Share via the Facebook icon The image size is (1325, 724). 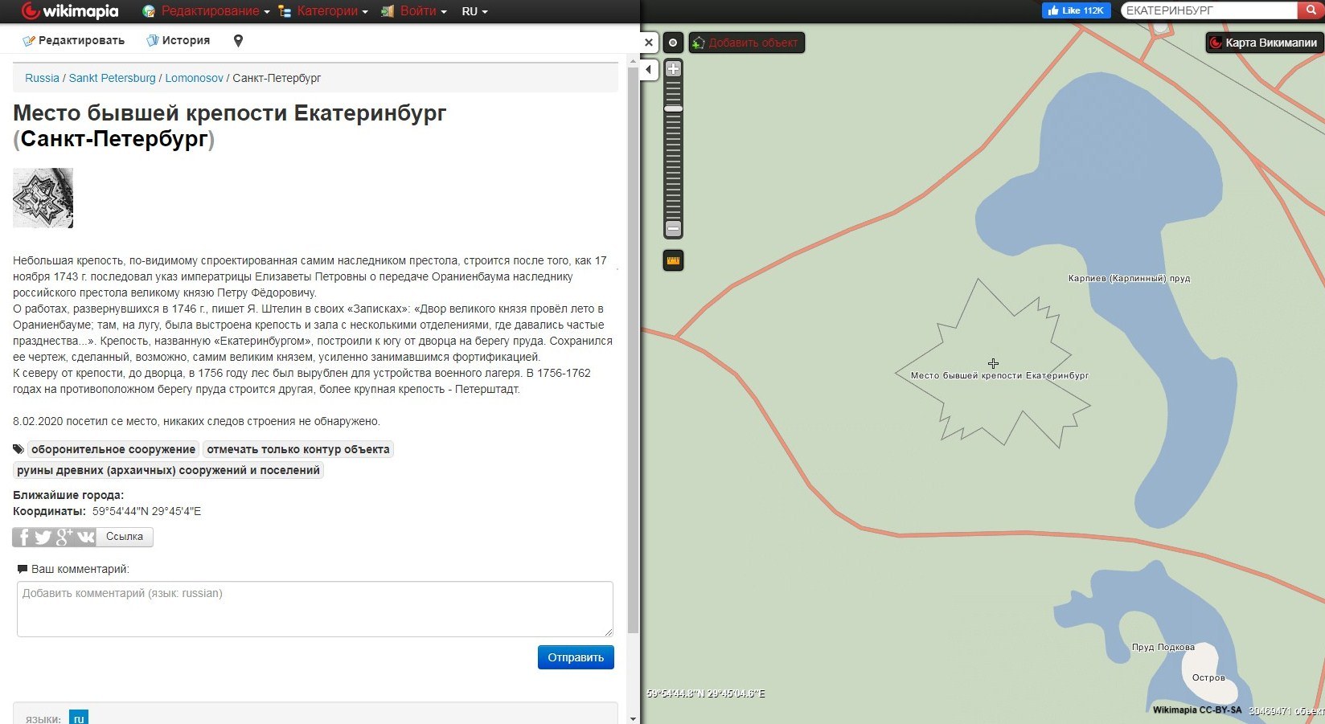23,537
